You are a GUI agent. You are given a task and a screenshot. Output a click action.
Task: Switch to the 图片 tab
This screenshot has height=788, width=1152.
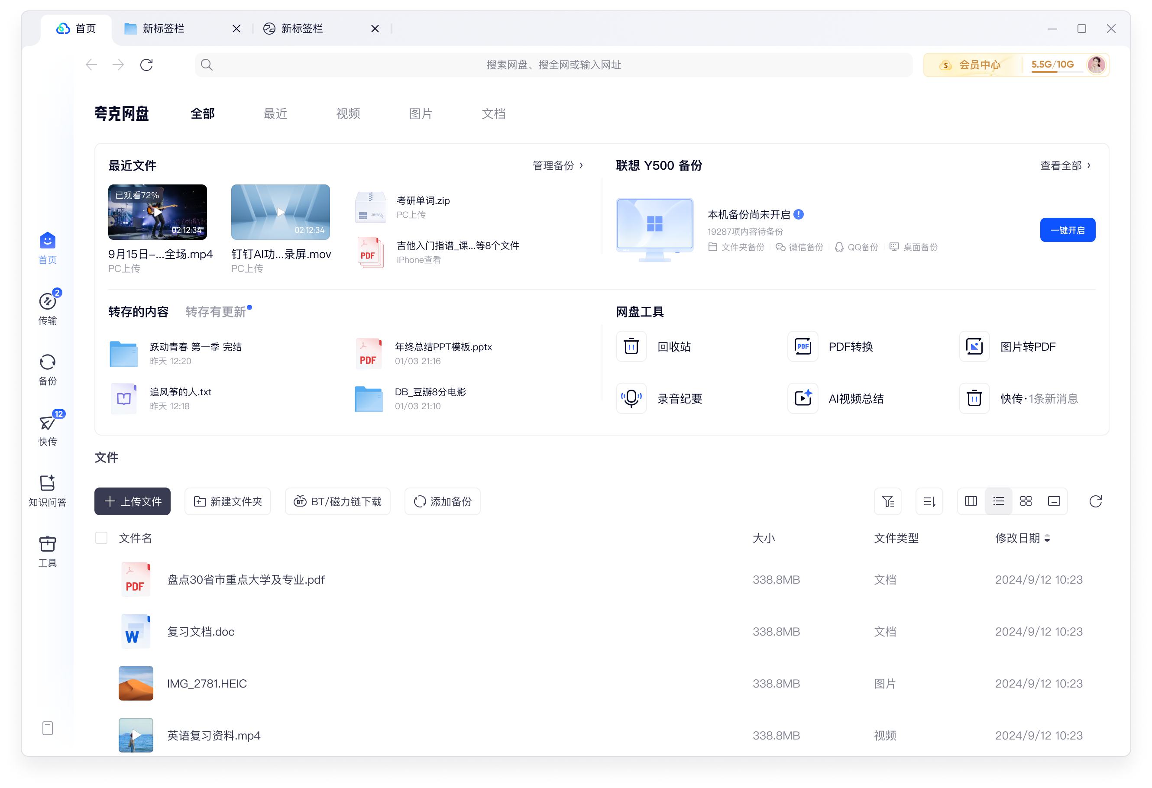click(421, 113)
